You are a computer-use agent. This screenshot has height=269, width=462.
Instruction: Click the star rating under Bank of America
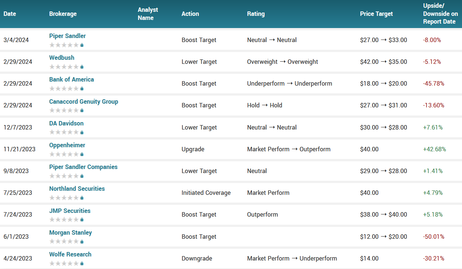64,89
